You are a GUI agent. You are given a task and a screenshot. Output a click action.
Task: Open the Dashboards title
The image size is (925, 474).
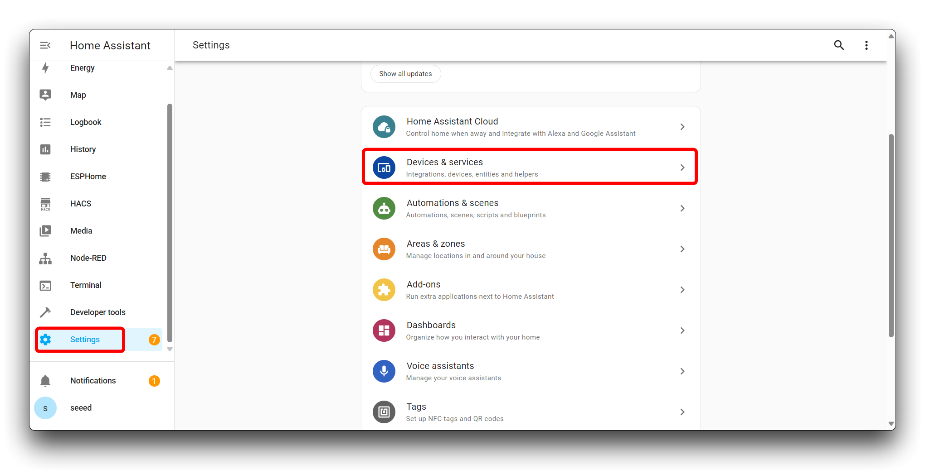point(431,325)
